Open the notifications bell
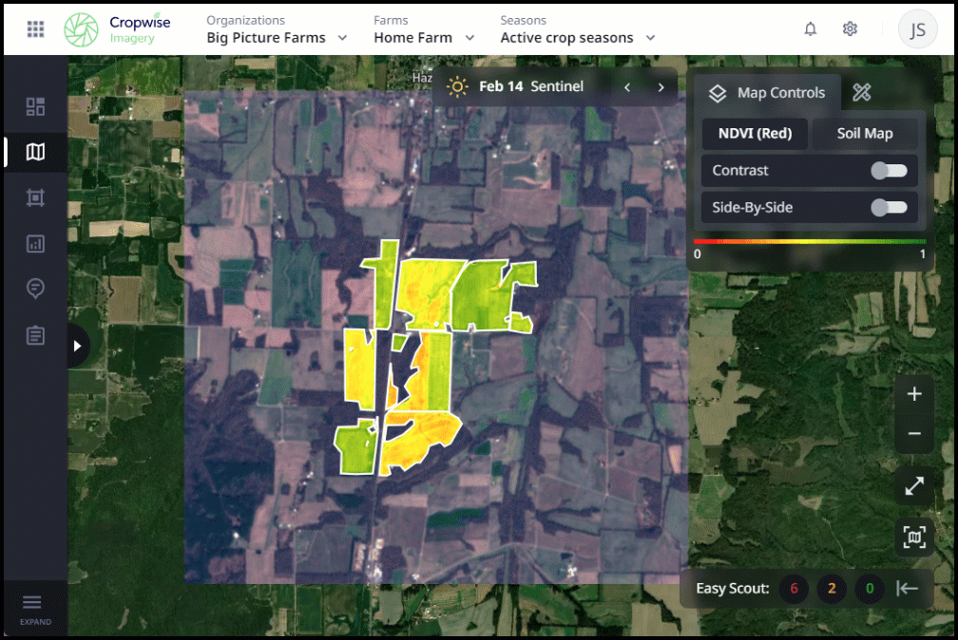The image size is (958, 640). click(x=810, y=29)
